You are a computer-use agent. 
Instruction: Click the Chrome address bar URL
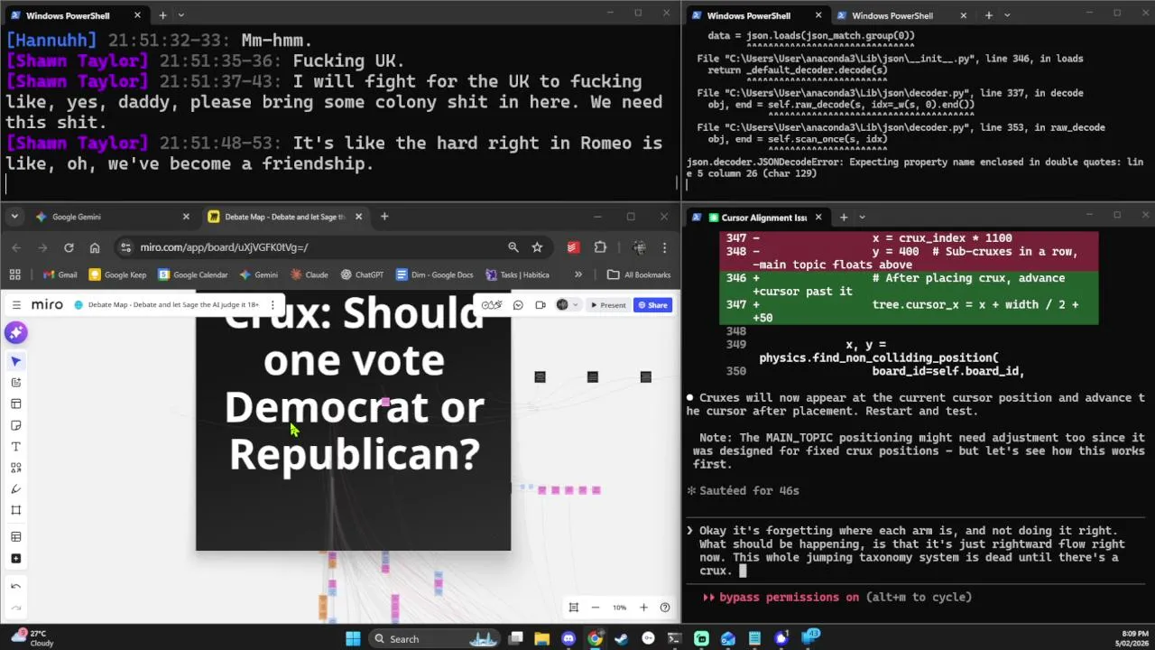pos(224,247)
